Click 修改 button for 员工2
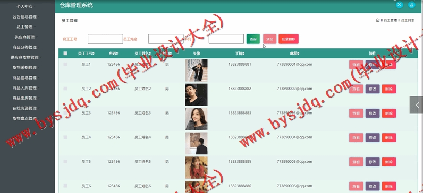The height and width of the screenshot is (193, 423). tap(373, 89)
